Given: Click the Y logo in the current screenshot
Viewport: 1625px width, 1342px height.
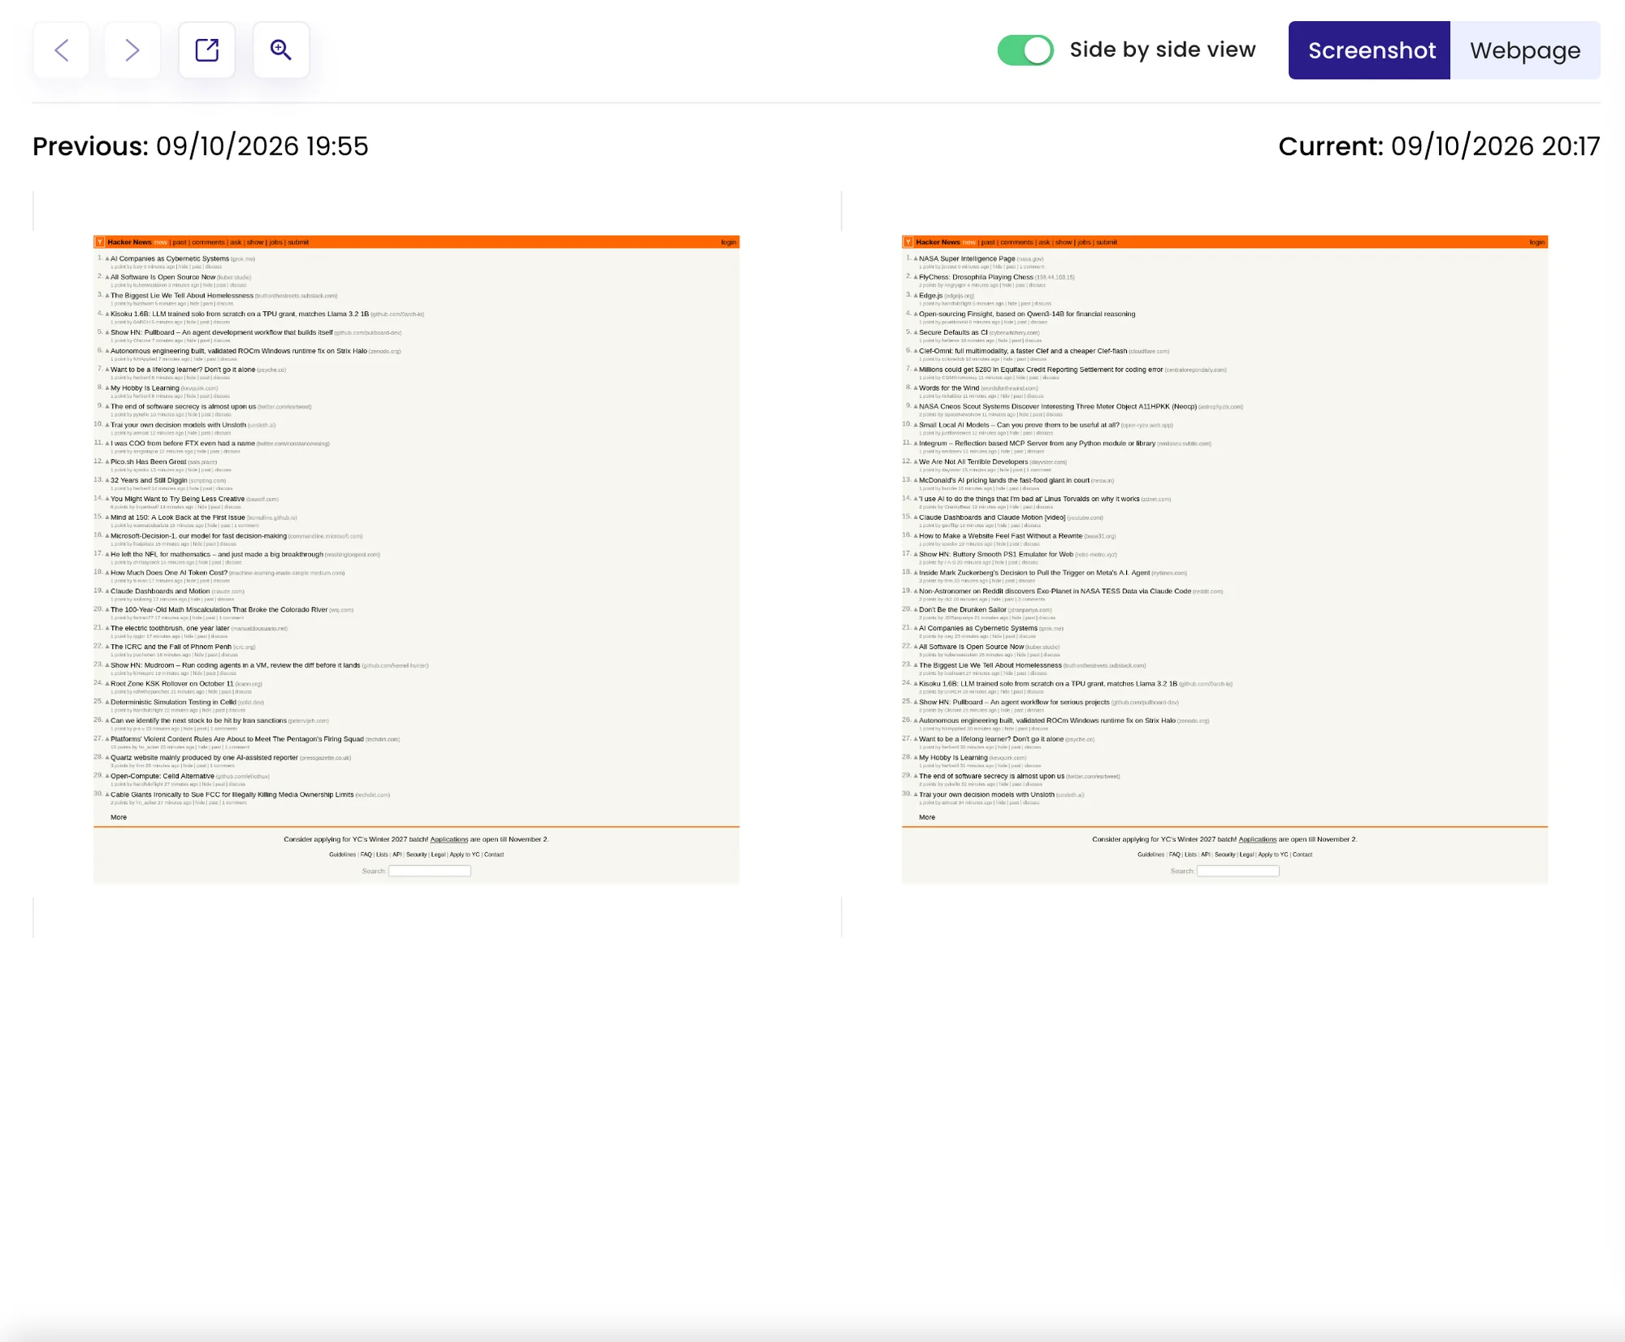Looking at the screenshot, I should (908, 242).
